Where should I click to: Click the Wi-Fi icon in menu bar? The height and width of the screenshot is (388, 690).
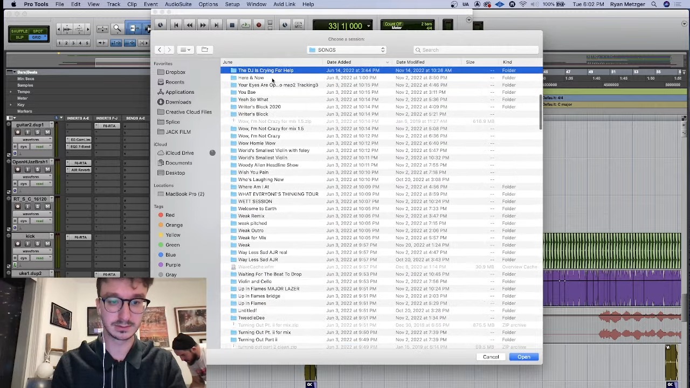[522, 4]
